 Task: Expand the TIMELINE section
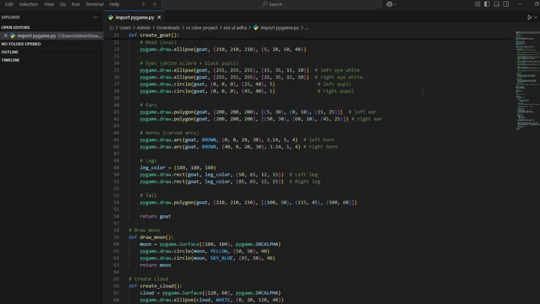coord(52,60)
